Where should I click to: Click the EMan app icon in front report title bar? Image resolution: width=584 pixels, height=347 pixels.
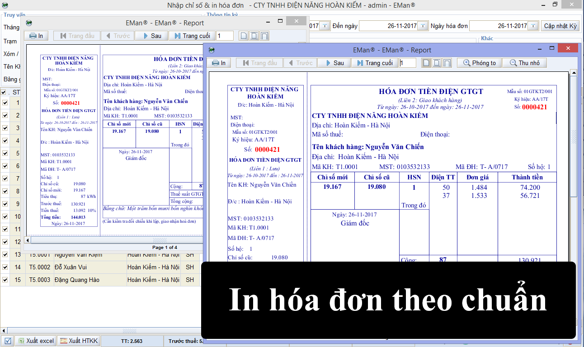(212, 50)
